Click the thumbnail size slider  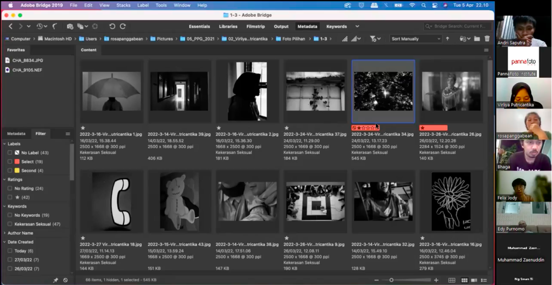tap(406, 280)
